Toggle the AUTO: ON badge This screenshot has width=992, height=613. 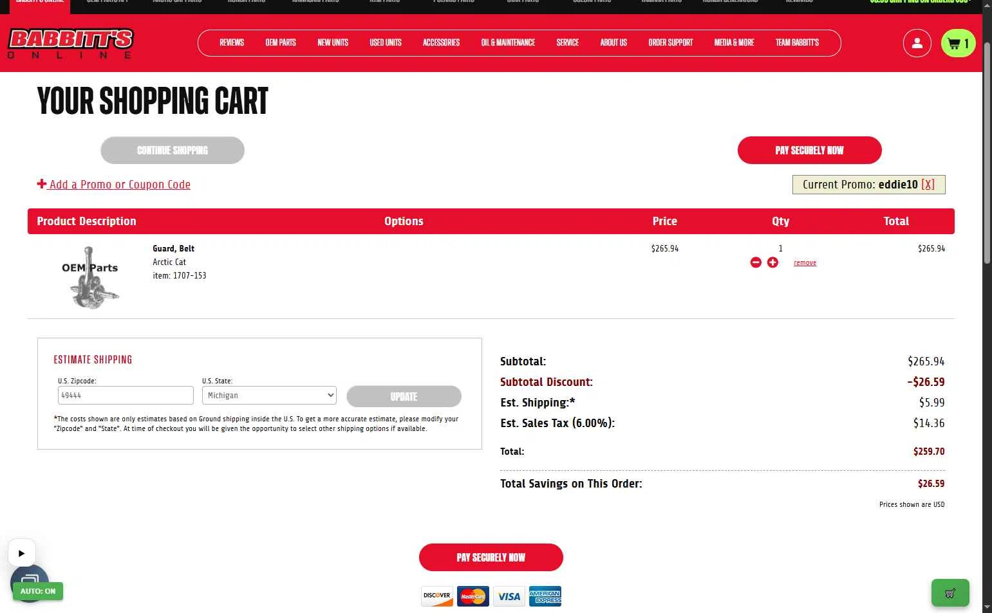coord(38,591)
